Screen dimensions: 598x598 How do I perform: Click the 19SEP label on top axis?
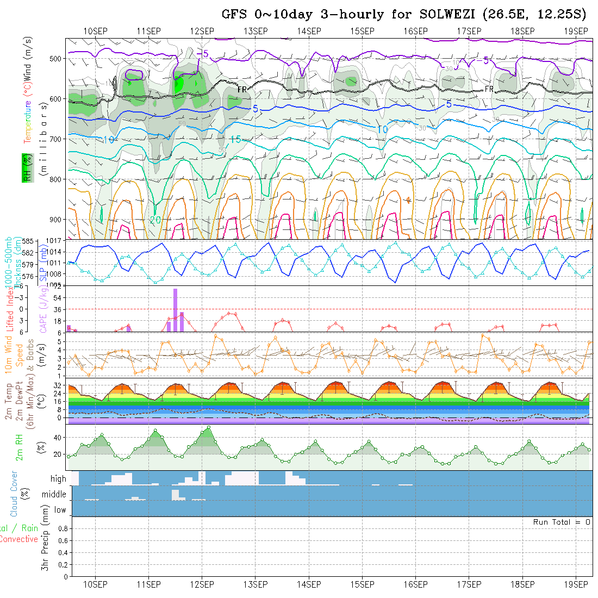pyautogui.click(x=575, y=31)
